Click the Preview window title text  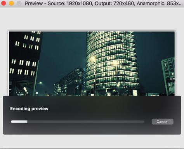(x=104, y=3)
